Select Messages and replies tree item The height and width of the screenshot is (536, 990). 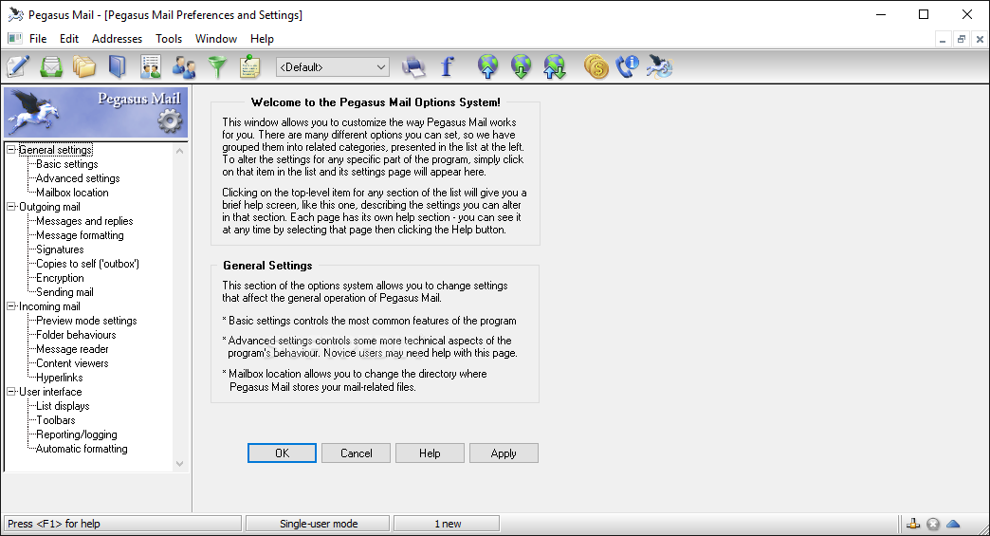click(84, 221)
